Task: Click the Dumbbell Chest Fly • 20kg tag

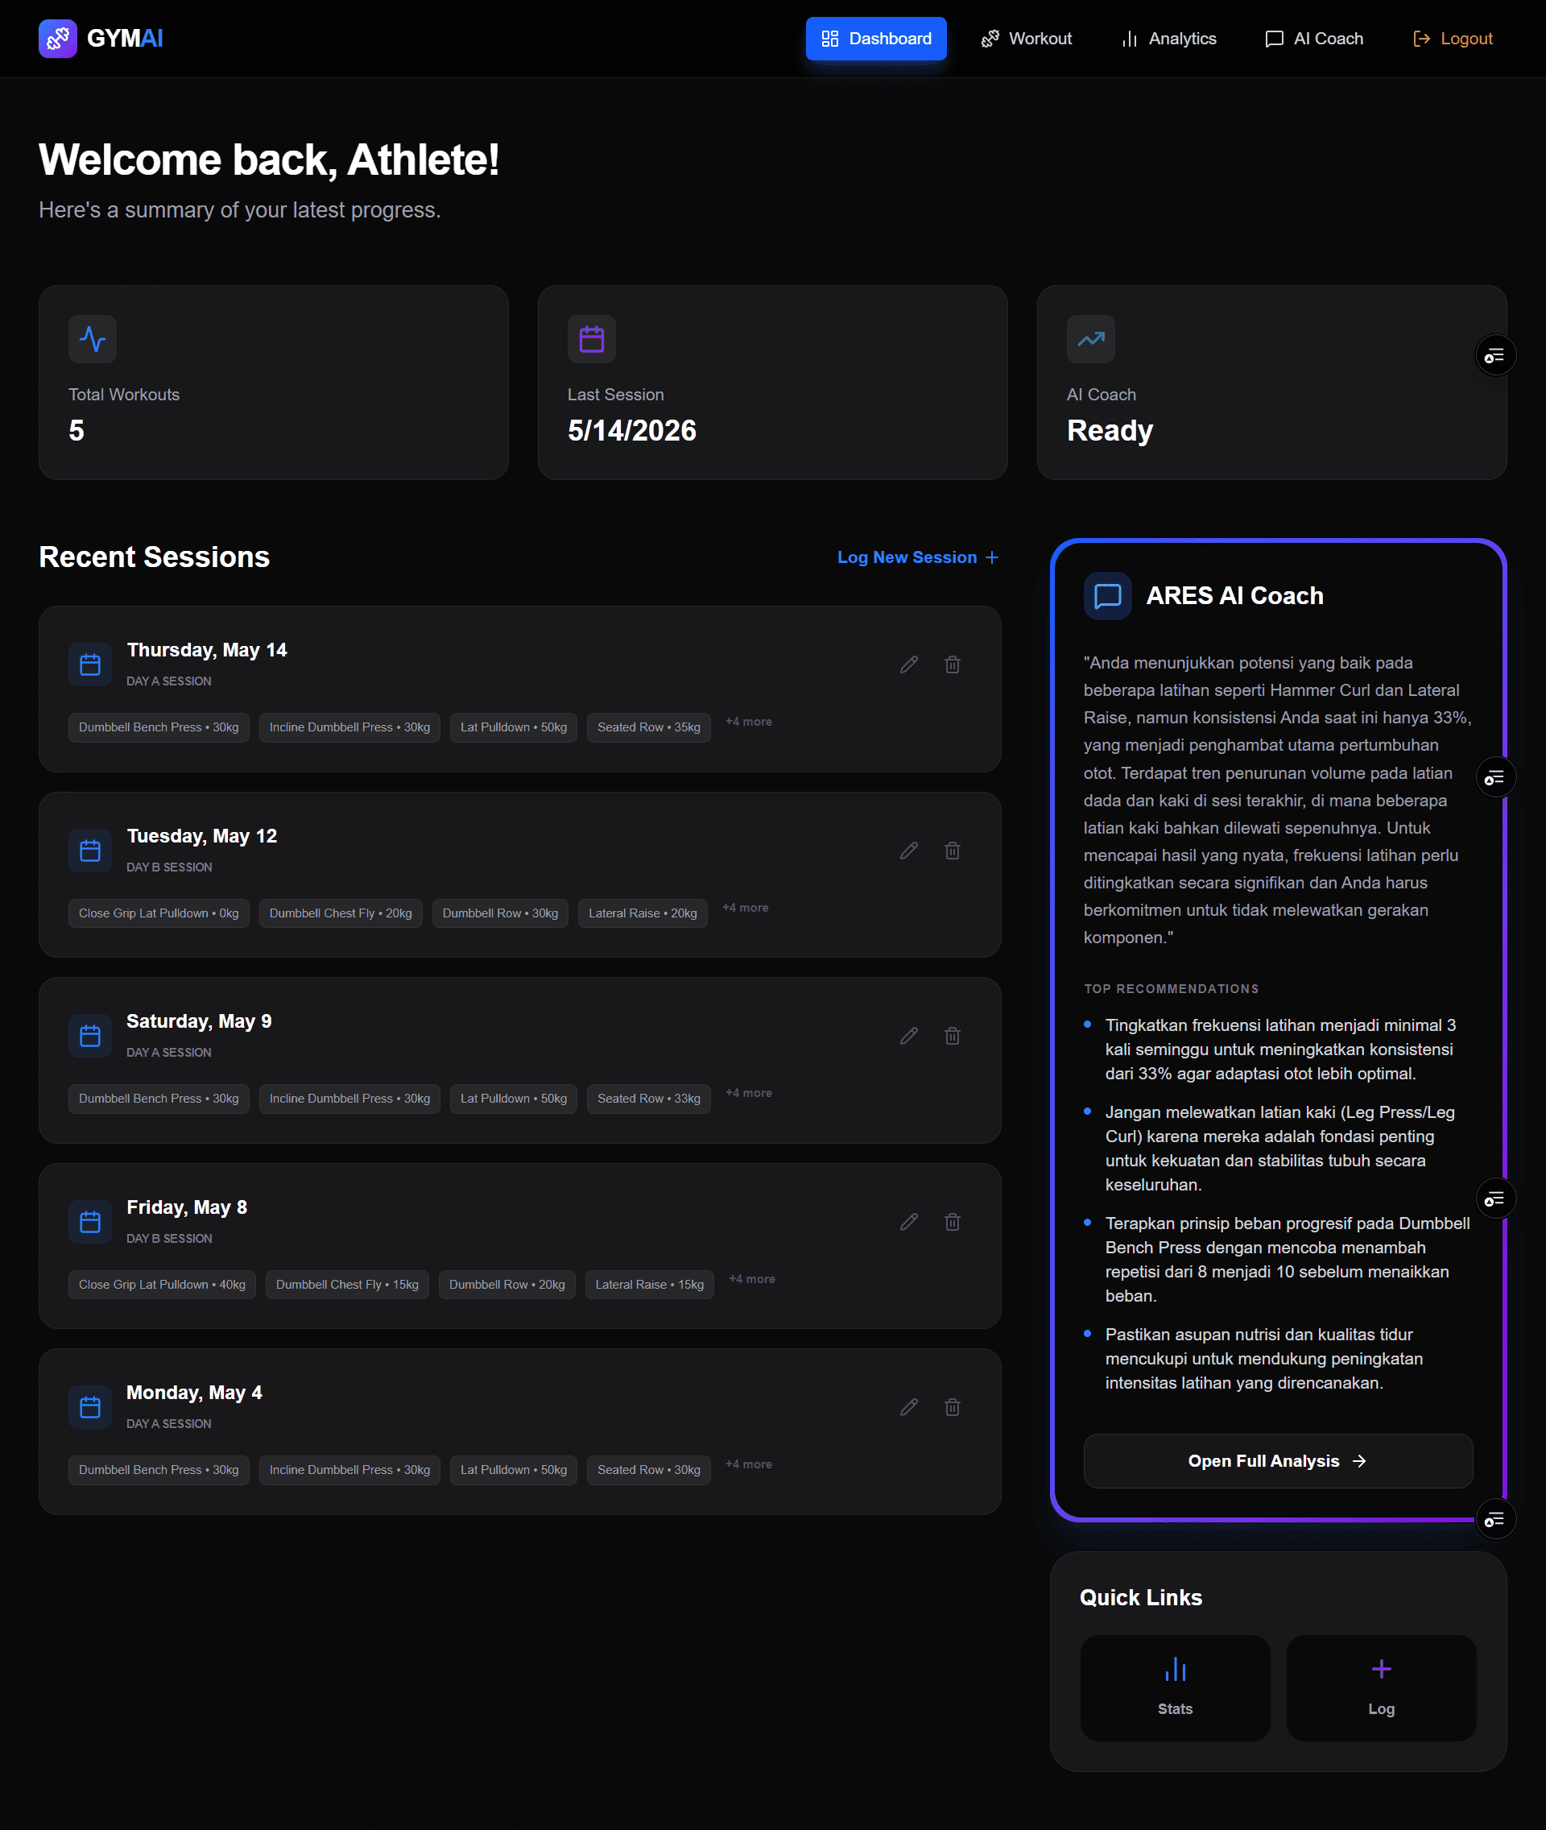Action: coord(340,913)
